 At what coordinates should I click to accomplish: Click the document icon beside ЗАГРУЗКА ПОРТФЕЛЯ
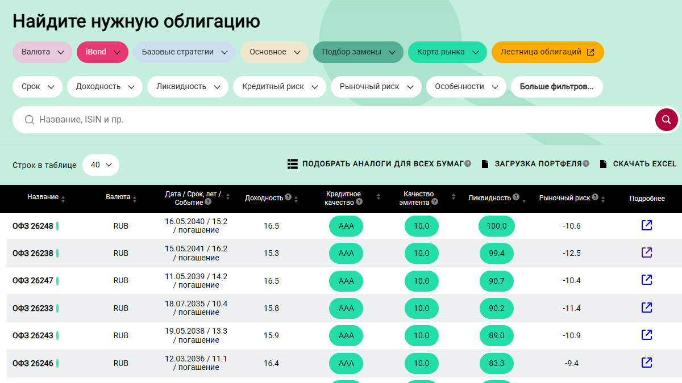486,163
